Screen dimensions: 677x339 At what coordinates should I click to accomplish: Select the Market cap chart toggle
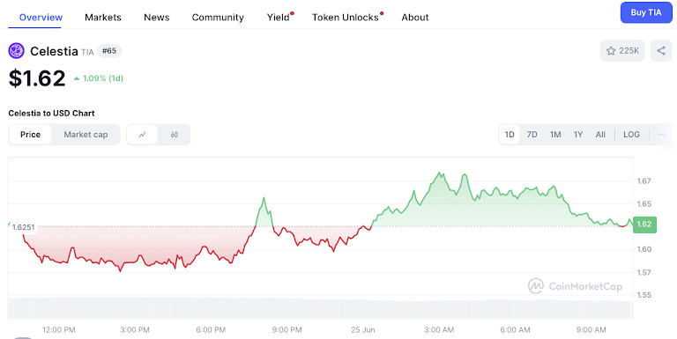[86, 135]
